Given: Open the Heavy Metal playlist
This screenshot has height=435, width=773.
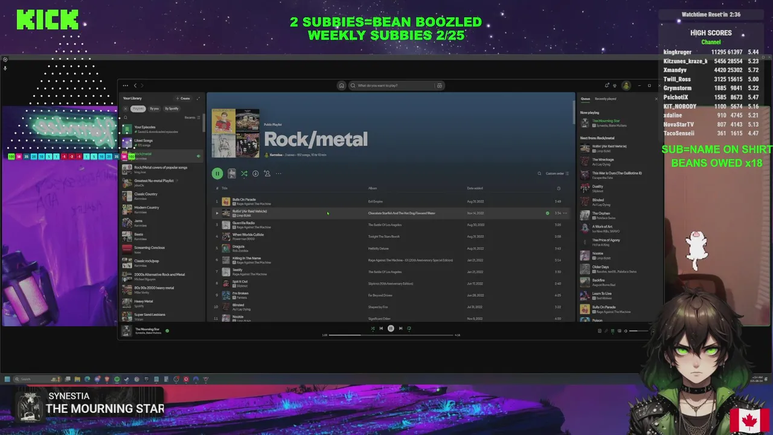Looking at the screenshot, I should pos(163,303).
